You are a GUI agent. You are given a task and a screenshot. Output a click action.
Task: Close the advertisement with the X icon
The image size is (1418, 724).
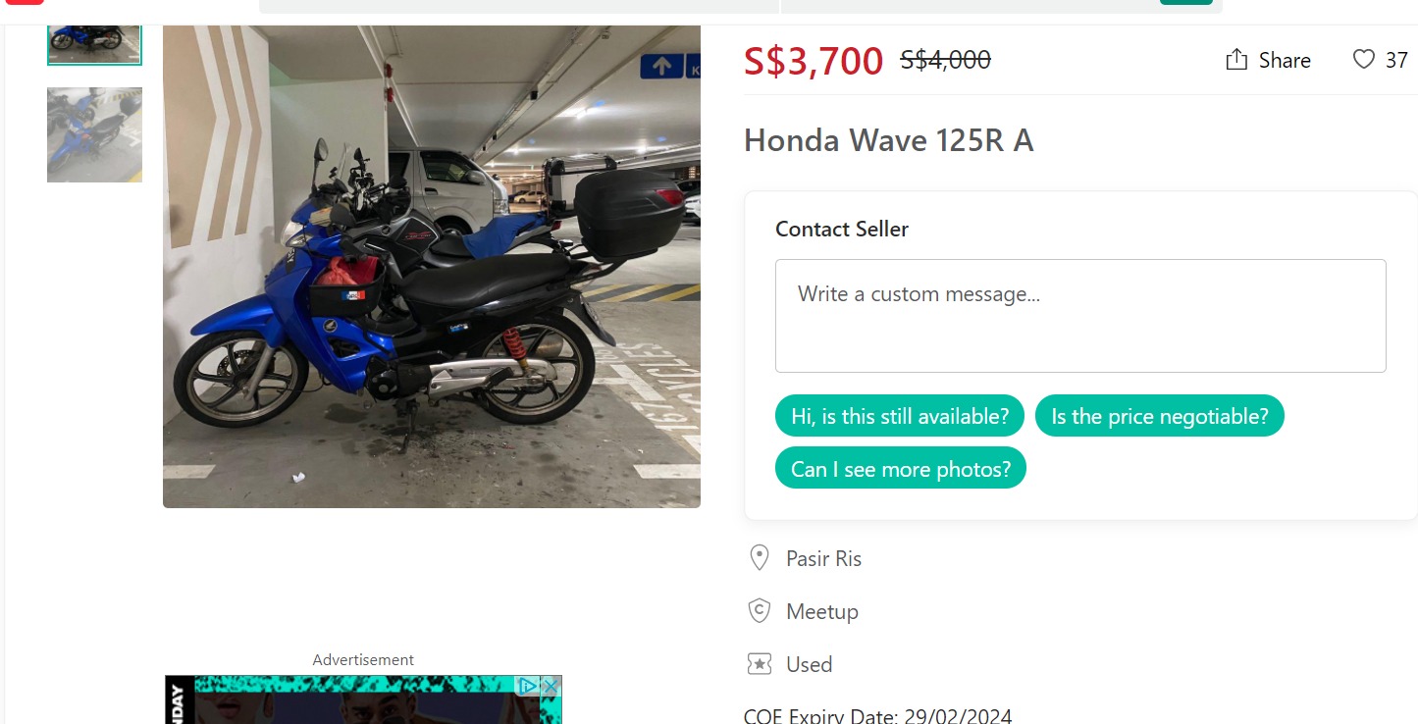pos(551,686)
